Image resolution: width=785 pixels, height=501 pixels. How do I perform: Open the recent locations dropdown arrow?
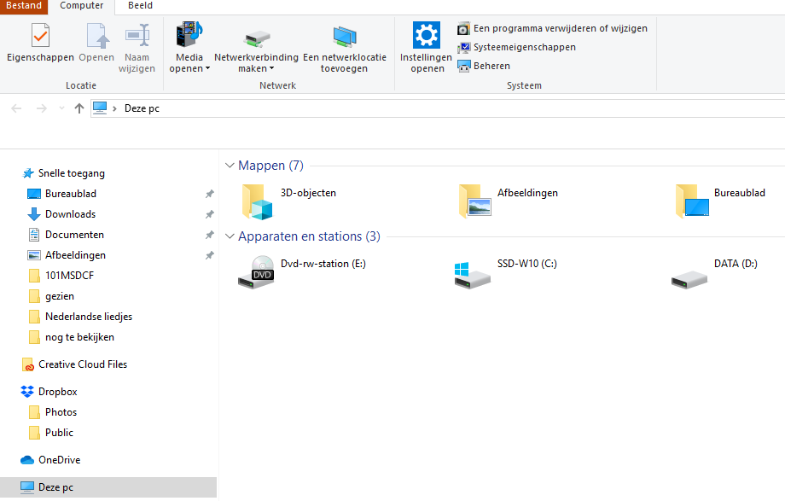tap(61, 108)
